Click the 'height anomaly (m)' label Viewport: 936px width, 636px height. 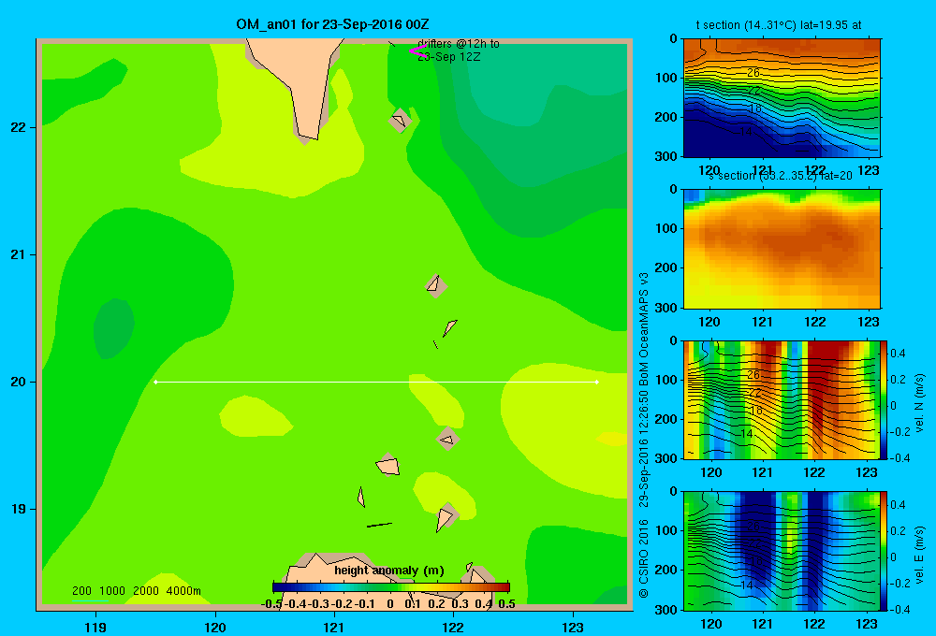tap(389, 571)
